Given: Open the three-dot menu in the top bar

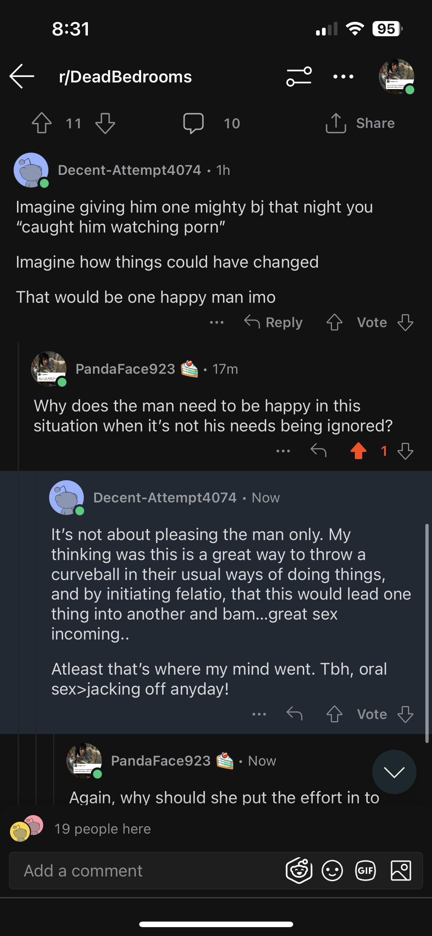Looking at the screenshot, I should [343, 77].
